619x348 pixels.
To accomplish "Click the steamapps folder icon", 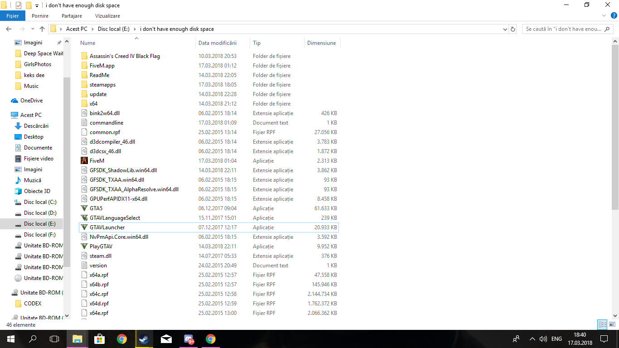I will [x=84, y=85].
